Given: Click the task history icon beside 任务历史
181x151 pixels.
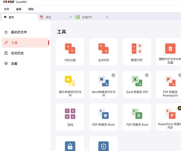Looking at the screenshot, I should (6, 53).
